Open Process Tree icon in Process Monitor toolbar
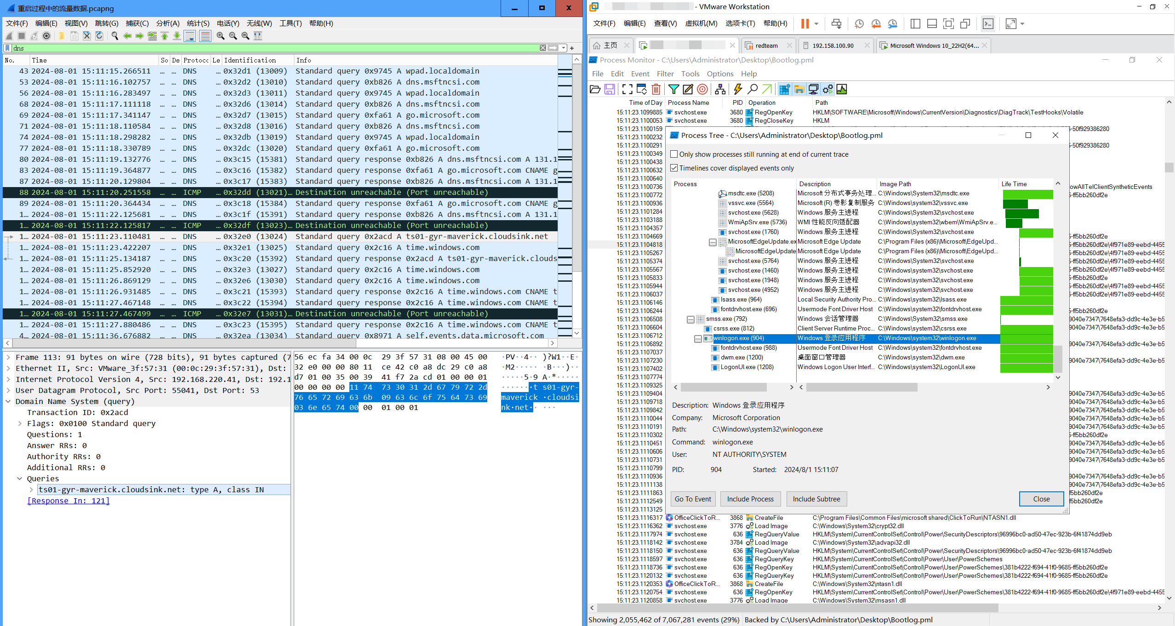 click(x=720, y=89)
